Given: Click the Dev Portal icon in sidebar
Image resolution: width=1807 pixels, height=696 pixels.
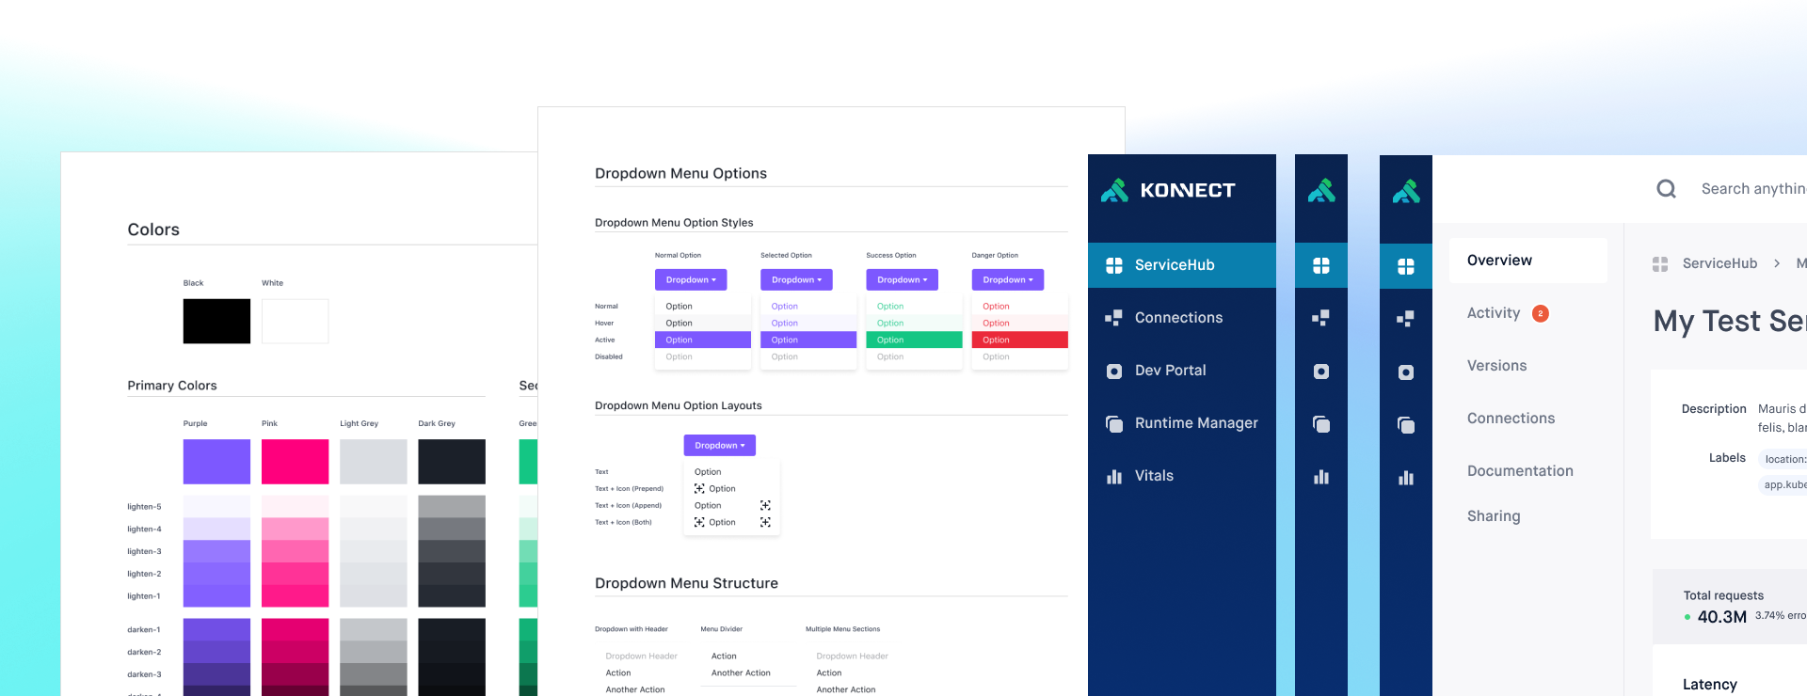Looking at the screenshot, I should pyautogui.click(x=1113, y=371).
